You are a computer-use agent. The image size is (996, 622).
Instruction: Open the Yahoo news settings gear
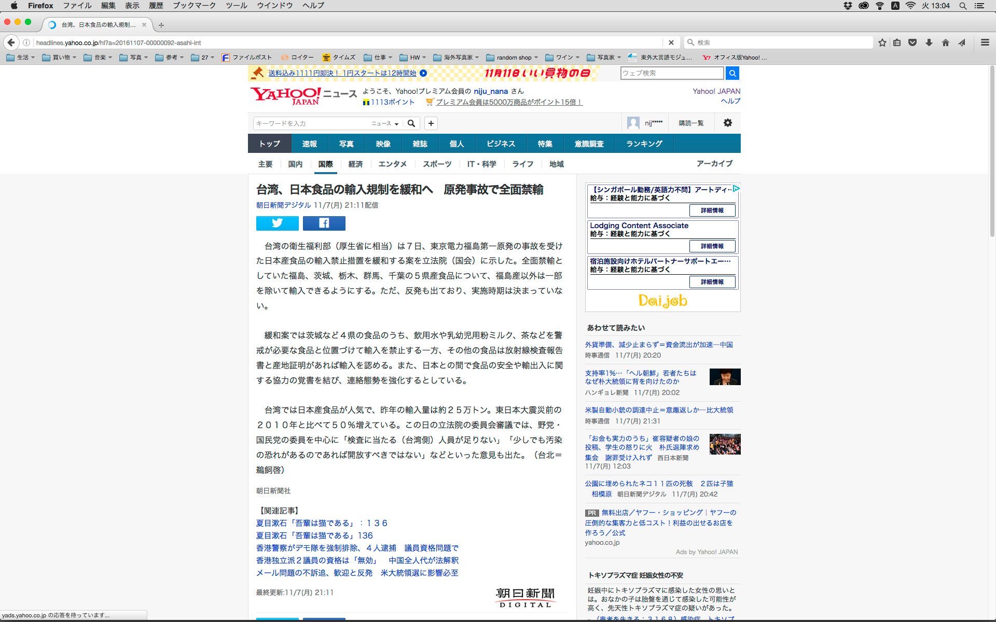[x=727, y=123]
